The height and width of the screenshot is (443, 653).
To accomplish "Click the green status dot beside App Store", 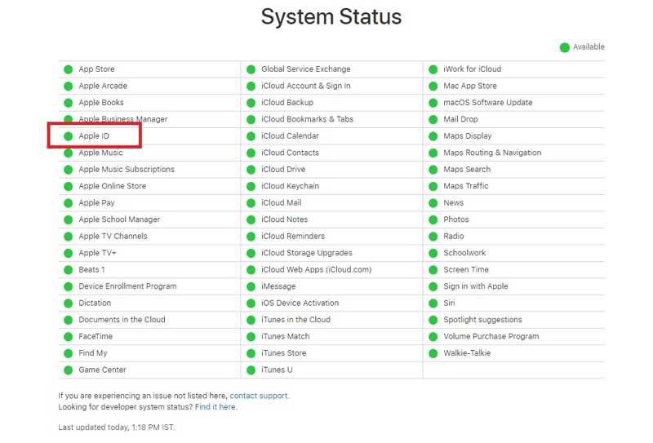I will [69, 69].
